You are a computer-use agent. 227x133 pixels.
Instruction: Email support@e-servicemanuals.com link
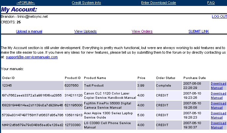32,57
